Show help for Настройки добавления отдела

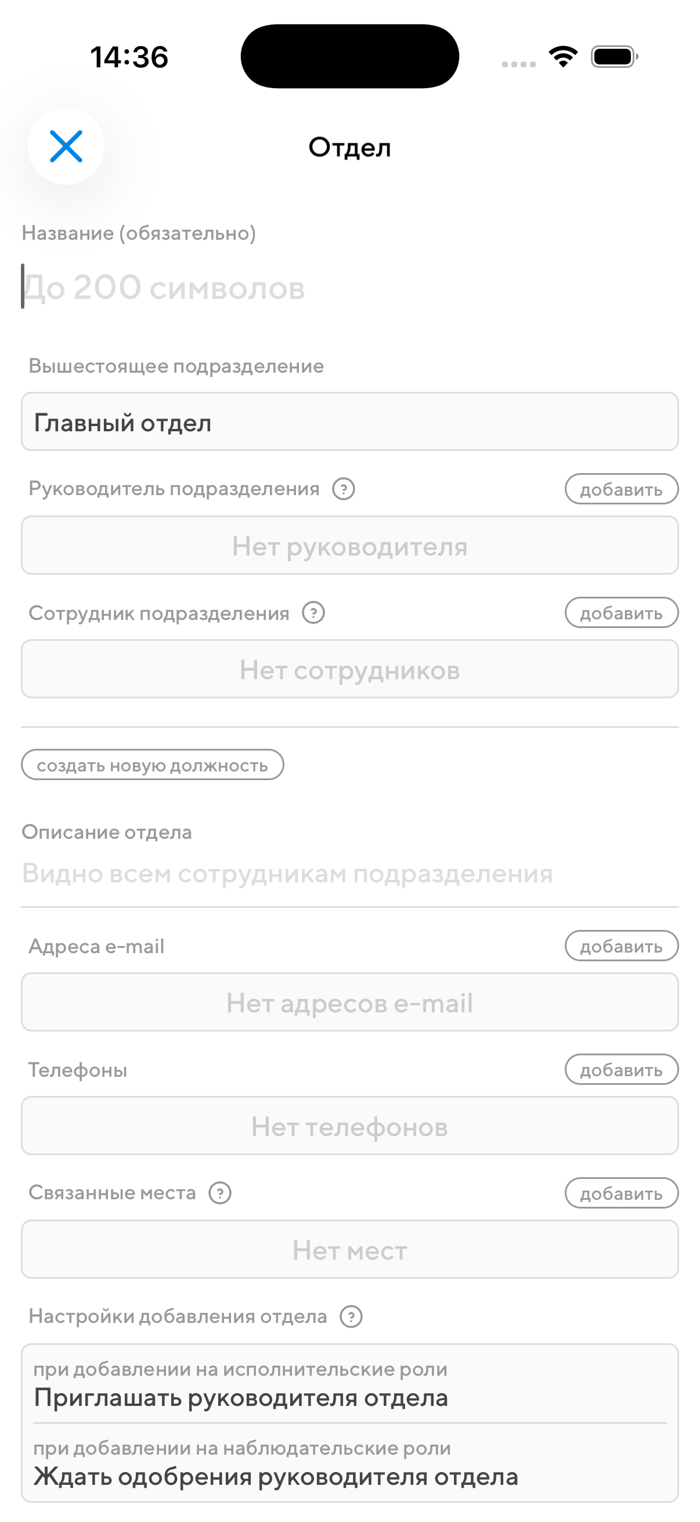tap(351, 1317)
